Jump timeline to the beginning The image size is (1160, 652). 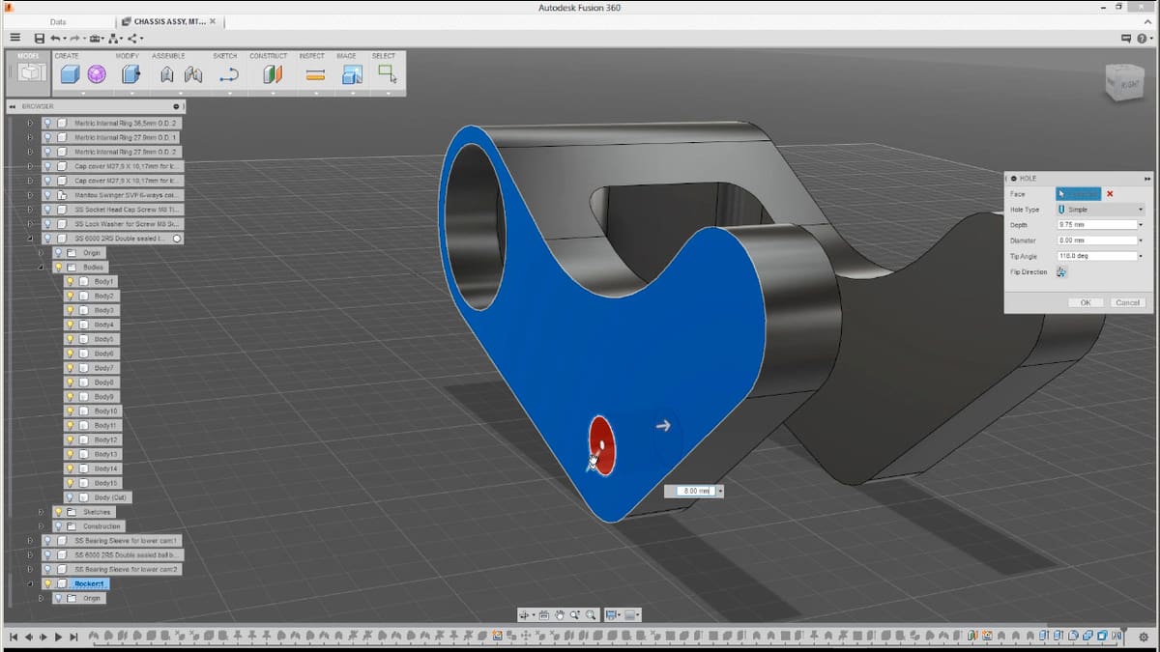coord(14,638)
